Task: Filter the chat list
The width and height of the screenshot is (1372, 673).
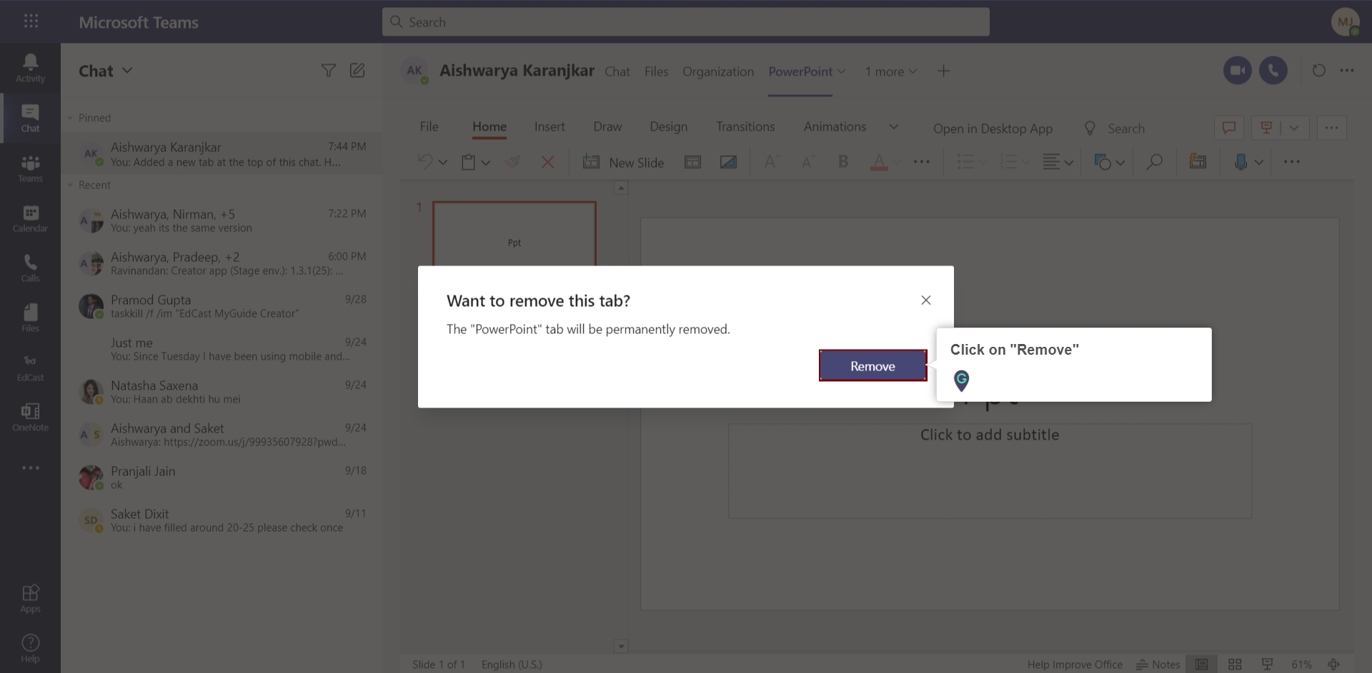Action: (328, 70)
